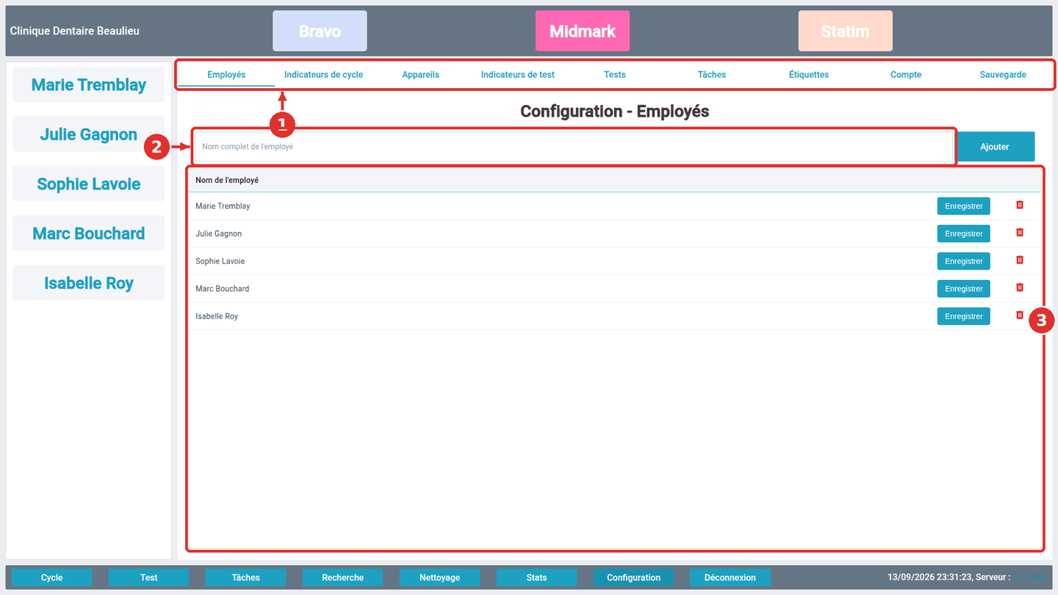The image size is (1058, 595).
Task: Open the Appareils tab
Action: tap(421, 74)
